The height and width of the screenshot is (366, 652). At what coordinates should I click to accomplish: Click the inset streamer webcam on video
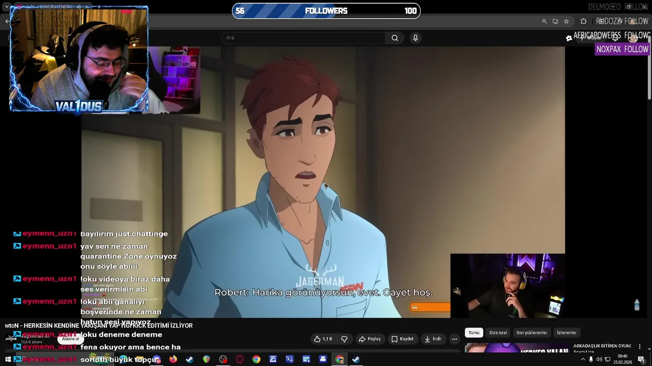click(507, 286)
